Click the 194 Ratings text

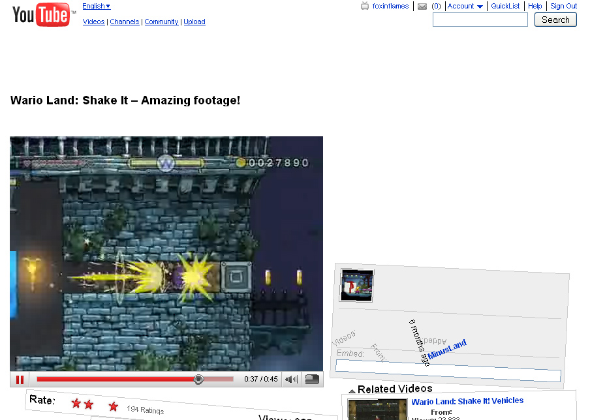[146, 410]
